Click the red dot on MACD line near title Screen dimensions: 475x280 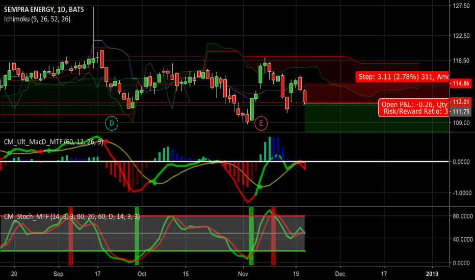(105, 142)
